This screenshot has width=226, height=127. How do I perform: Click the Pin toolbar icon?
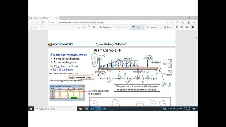[192, 27]
